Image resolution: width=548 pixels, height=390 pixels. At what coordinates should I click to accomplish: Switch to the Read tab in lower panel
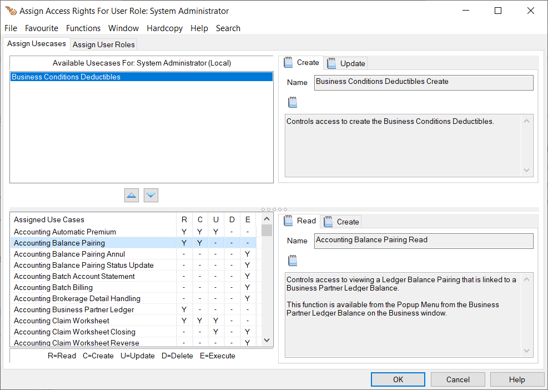(x=300, y=221)
